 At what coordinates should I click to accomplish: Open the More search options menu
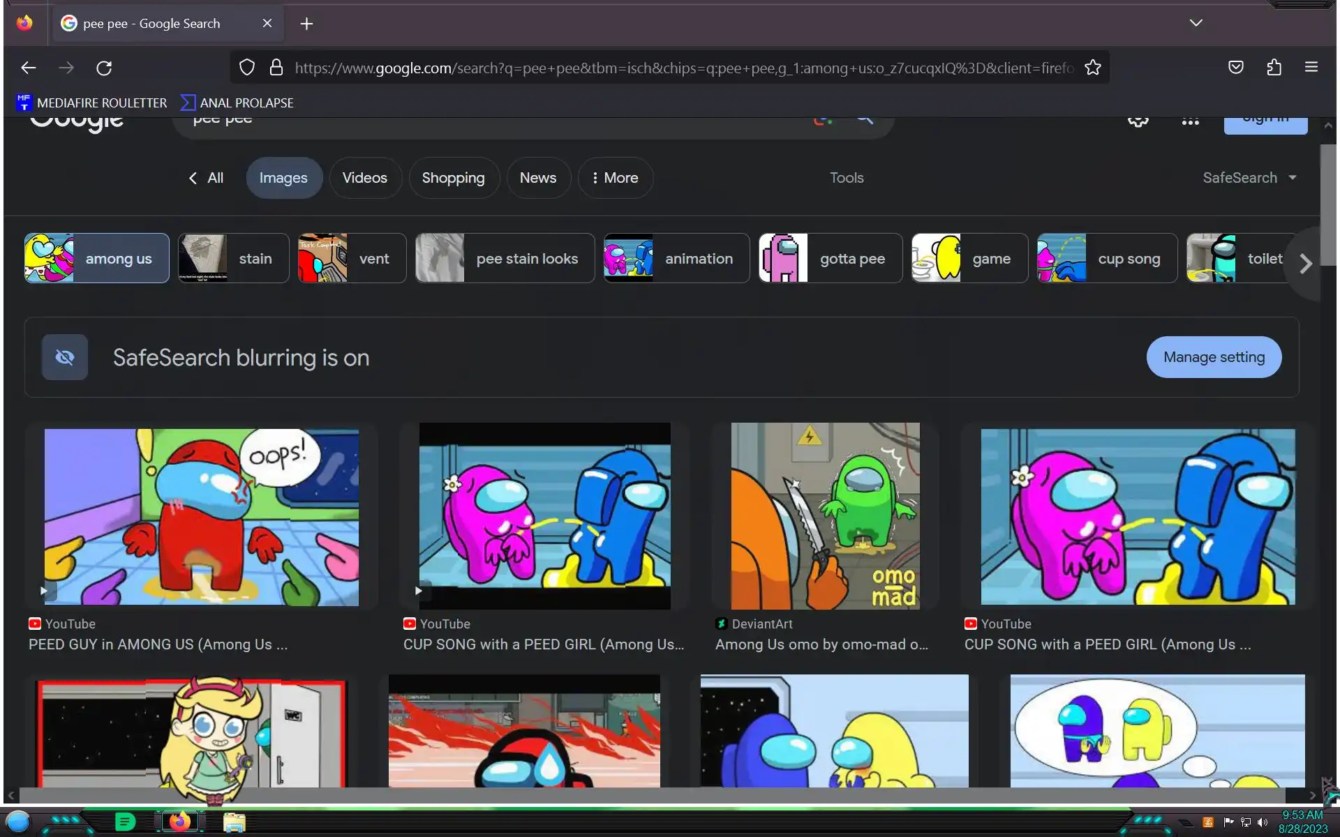(x=615, y=178)
